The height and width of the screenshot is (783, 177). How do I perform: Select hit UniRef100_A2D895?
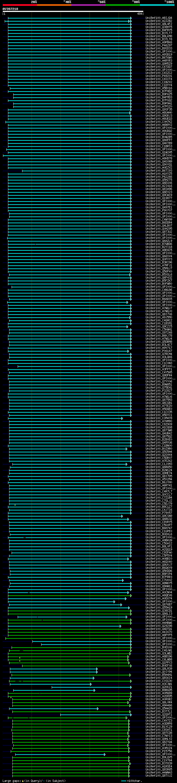click(x=158, y=696)
